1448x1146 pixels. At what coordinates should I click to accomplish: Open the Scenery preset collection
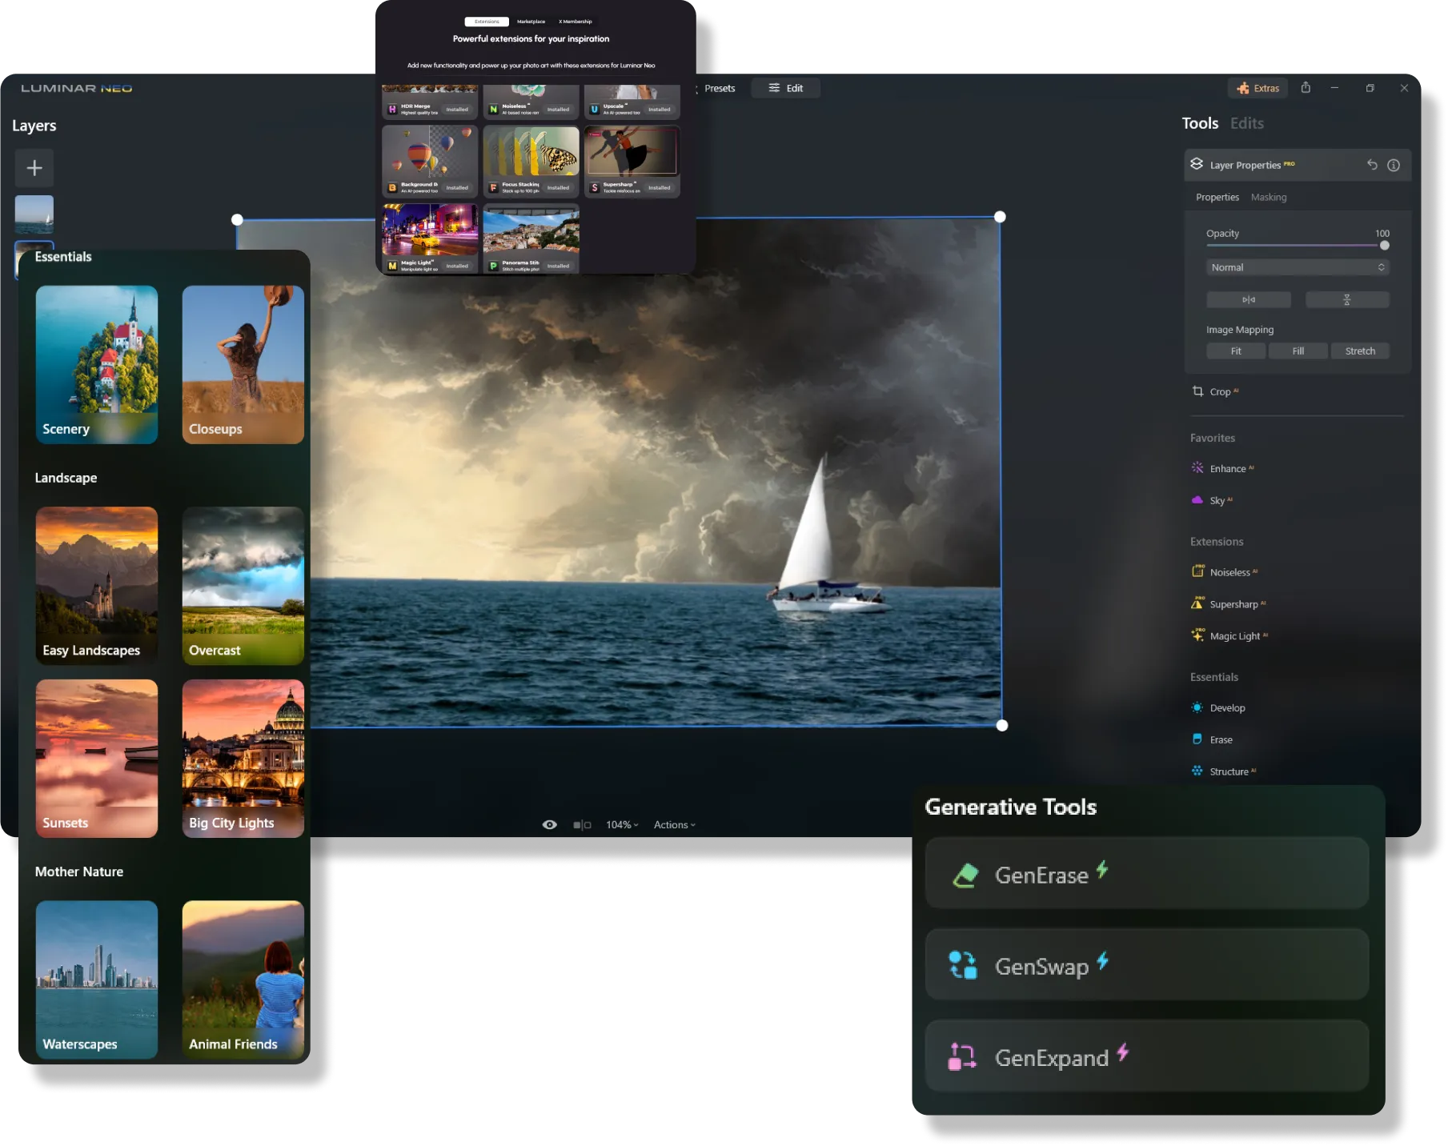pyautogui.click(x=97, y=365)
